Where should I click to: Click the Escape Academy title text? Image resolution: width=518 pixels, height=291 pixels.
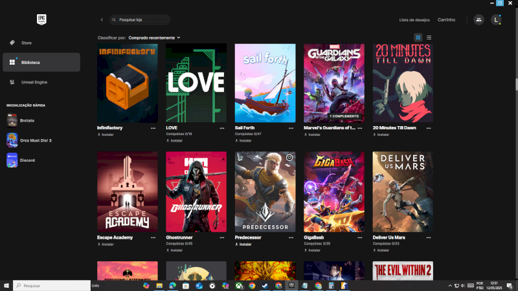pos(115,237)
